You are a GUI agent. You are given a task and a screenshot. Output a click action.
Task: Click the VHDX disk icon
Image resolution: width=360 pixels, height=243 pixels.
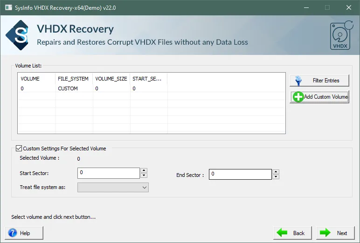pyautogui.click(x=341, y=35)
